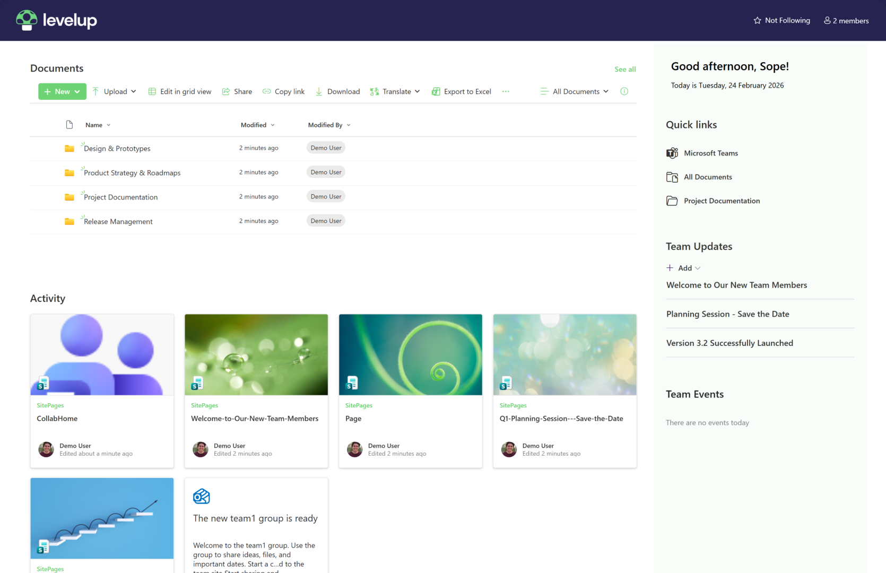This screenshot has width=886, height=573.
Task: Click the Outlook mail icon on group card
Action: [202, 497]
